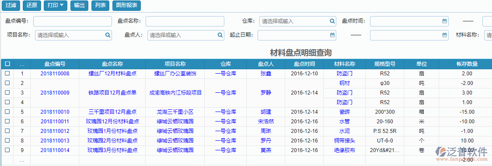Click the 输出 button

(80, 5)
